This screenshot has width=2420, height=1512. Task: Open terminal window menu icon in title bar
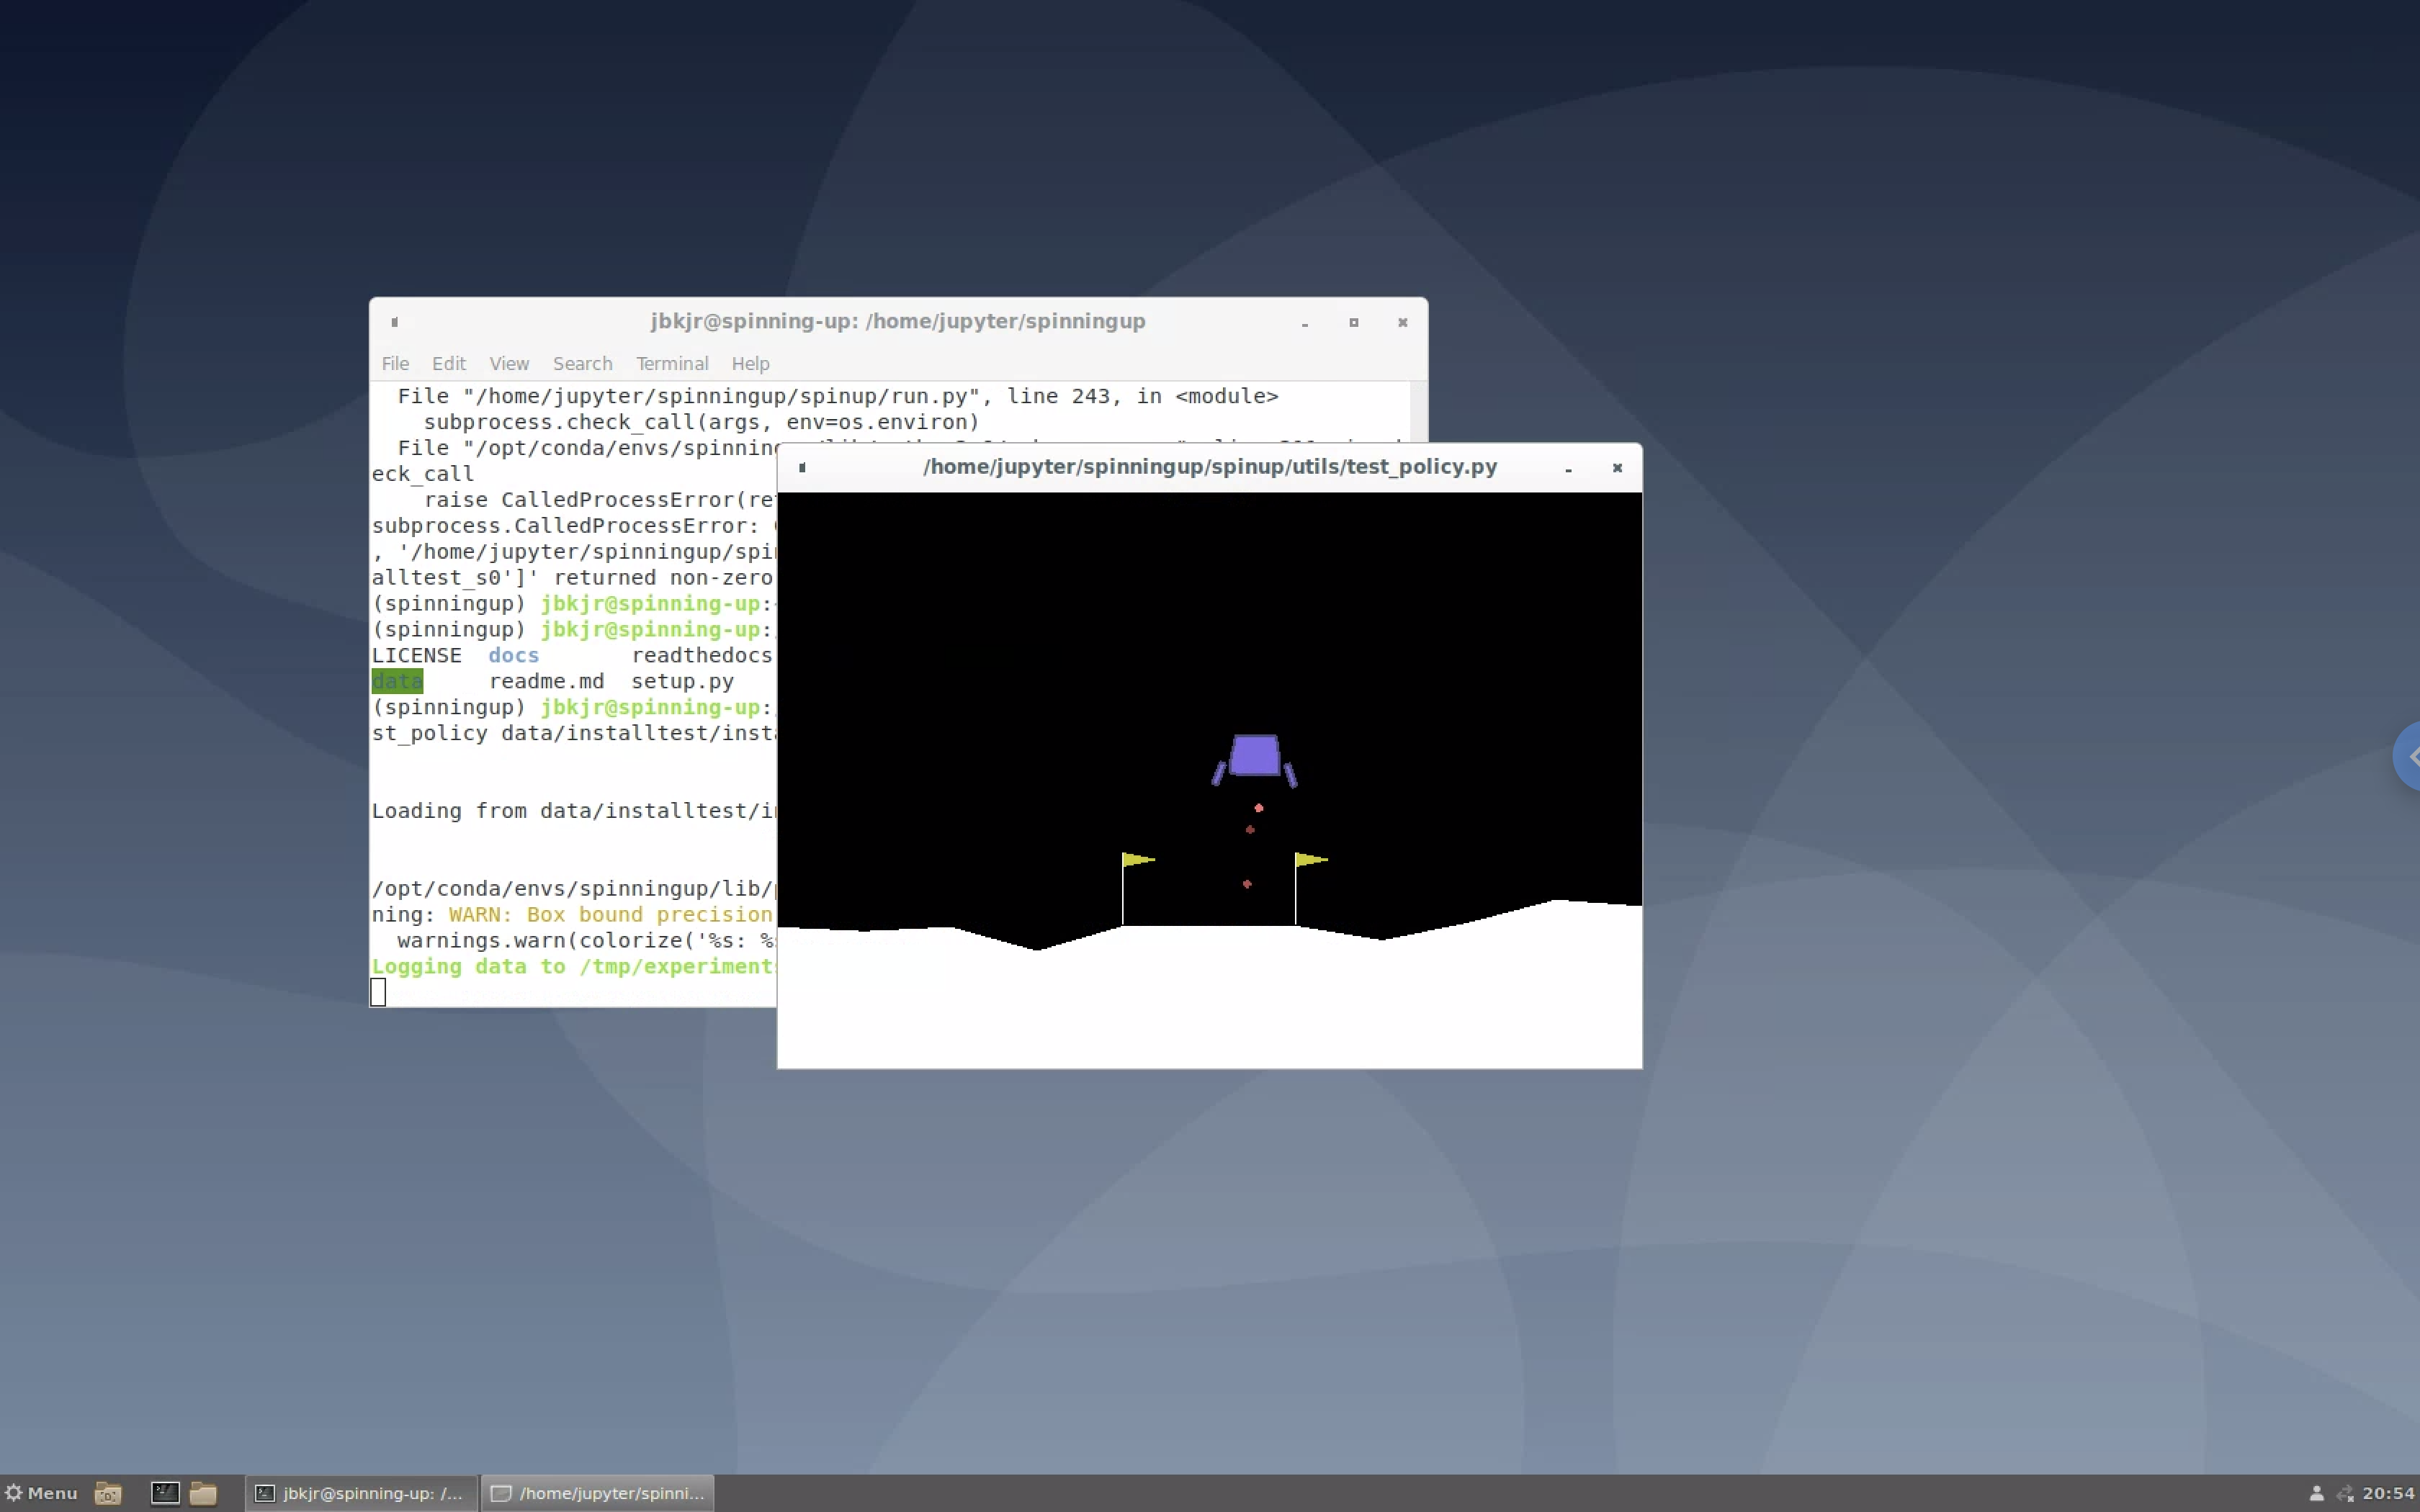point(395,322)
